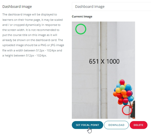Focus the Dashboard Image input field
Image resolution: width=151 pixels, height=134 pixels.
(111, 7)
